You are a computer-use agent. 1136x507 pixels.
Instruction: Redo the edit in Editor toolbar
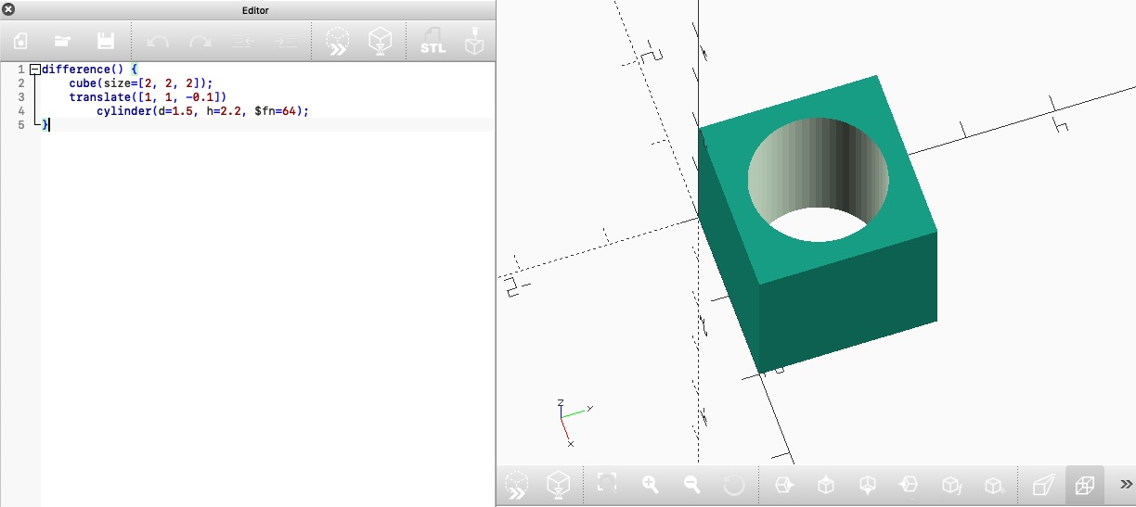tap(200, 42)
